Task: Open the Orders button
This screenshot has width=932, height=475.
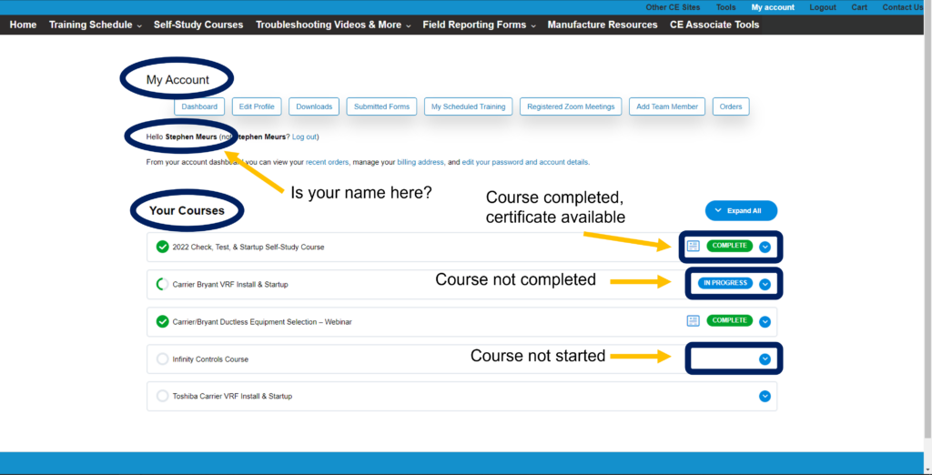Action: click(x=731, y=106)
